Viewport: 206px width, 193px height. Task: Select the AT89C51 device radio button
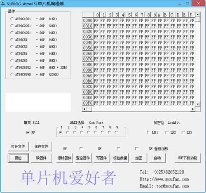point(12,40)
